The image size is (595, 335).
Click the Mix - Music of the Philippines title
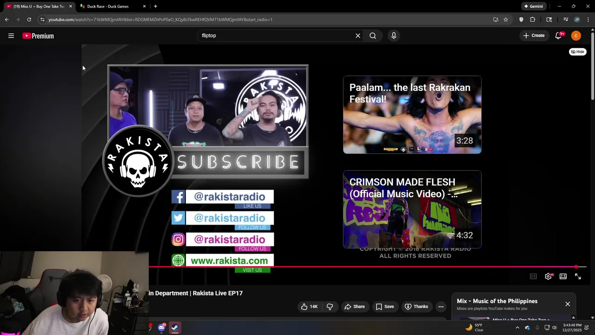(497, 301)
